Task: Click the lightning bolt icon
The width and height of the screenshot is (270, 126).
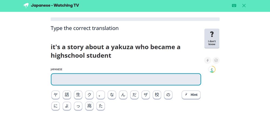Action: 208,60
